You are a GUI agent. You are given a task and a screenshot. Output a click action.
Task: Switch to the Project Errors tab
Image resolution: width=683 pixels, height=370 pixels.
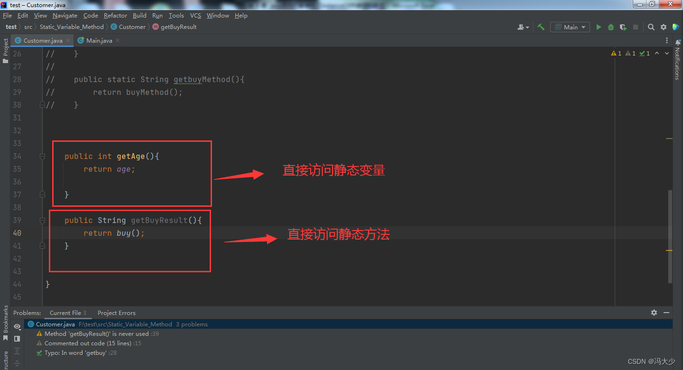pyautogui.click(x=117, y=313)
